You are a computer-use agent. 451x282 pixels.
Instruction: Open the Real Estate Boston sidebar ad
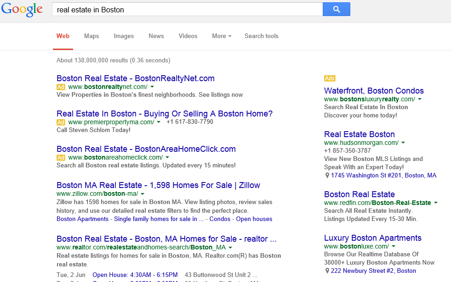[x=359, y=134]
